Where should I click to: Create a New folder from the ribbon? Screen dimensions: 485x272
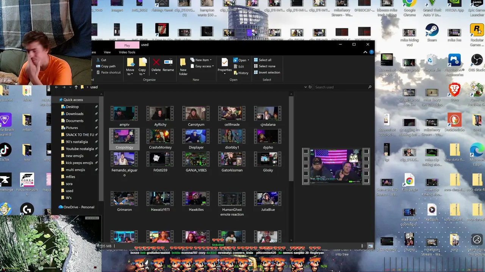183,67
